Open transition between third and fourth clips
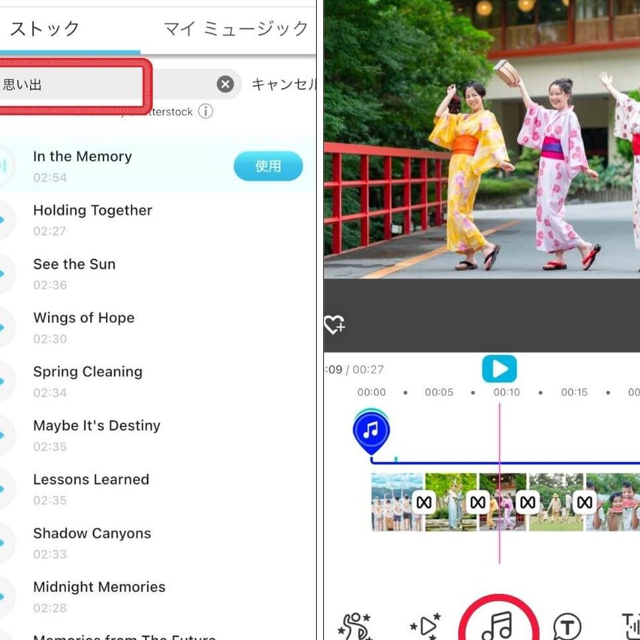 (527, 502)
